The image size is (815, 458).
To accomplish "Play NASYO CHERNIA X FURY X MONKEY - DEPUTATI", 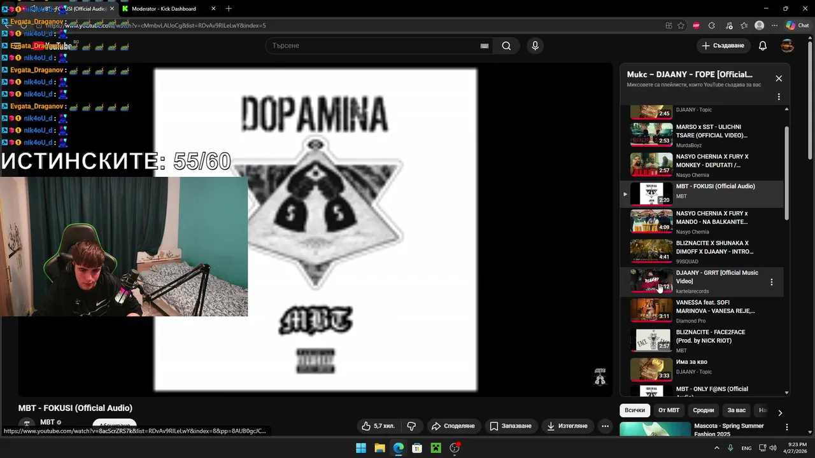I will (702, 165).
